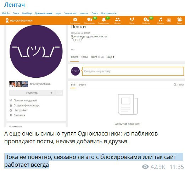
Task: Expand description ellipsis under group info
Action: click(73, 50)
